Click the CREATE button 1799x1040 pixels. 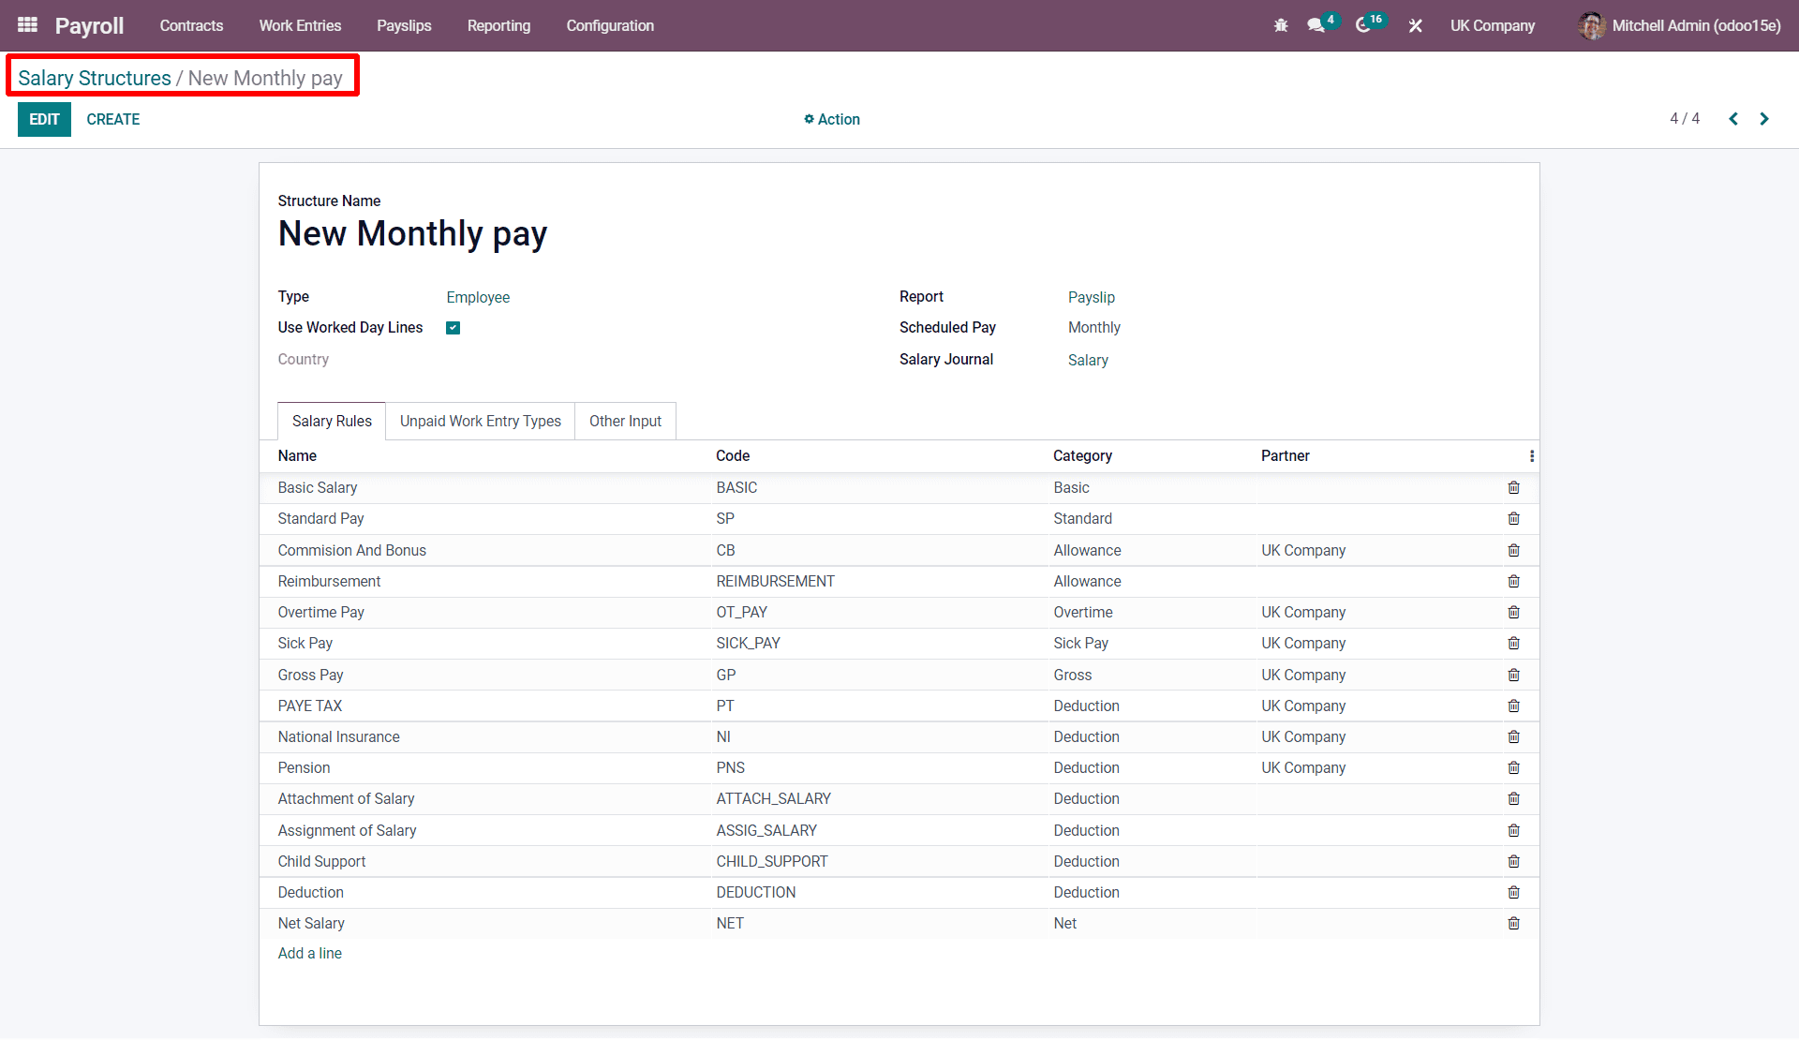114,119
